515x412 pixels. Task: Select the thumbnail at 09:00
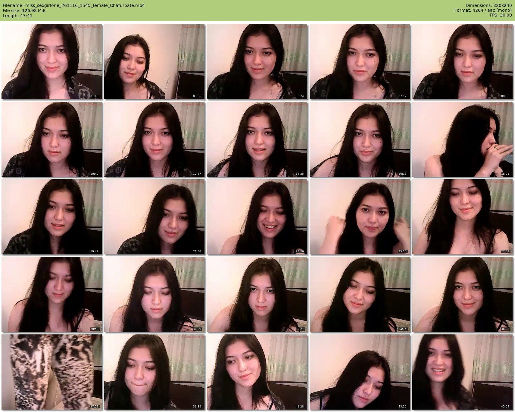(463, 62)
